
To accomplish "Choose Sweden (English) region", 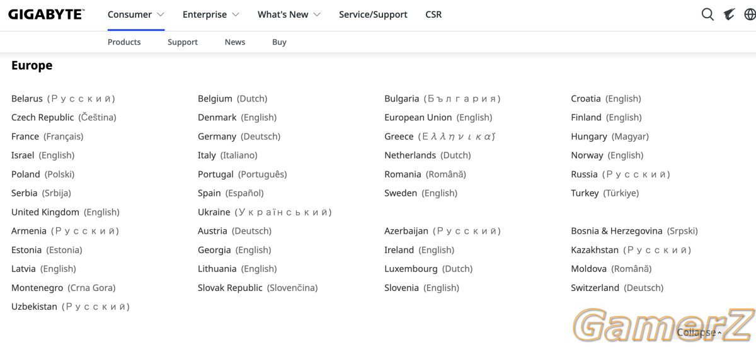I will [x=421, y=193].
